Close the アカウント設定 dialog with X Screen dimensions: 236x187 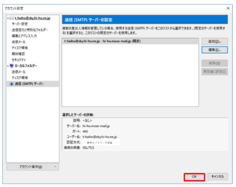(228, 8)
